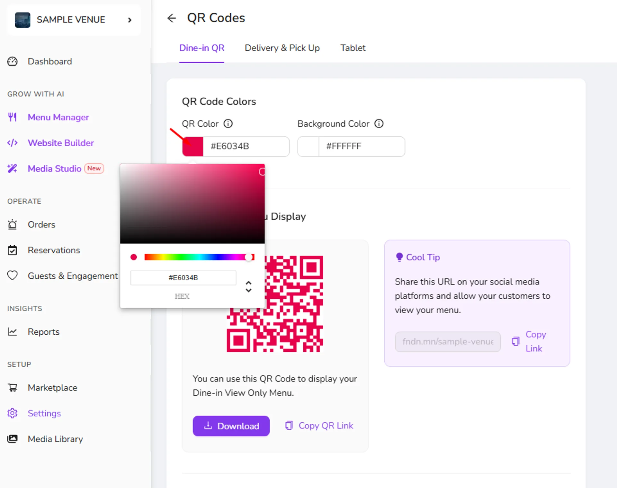Click the Reports chart icon

click(x=13, y=331)
